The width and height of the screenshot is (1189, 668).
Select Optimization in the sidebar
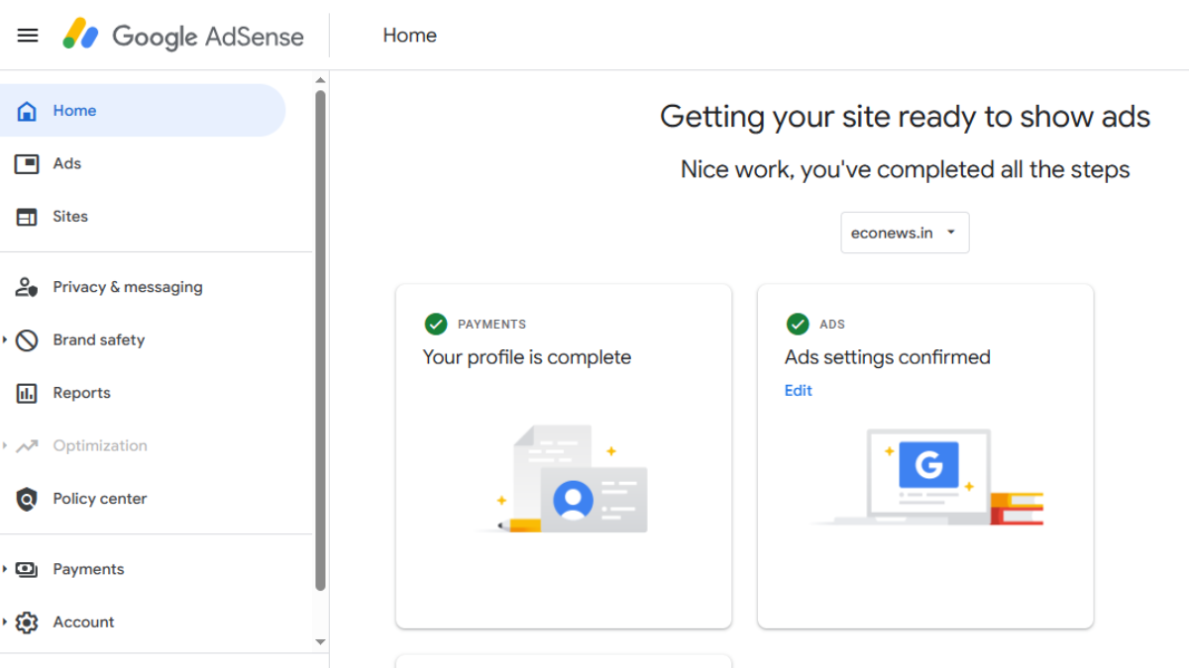pos(99,445)
